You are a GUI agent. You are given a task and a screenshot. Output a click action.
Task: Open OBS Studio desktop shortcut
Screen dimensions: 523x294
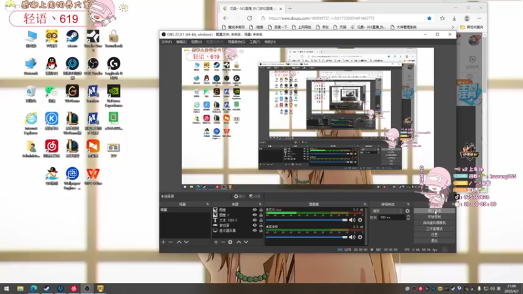click(93, 66)
